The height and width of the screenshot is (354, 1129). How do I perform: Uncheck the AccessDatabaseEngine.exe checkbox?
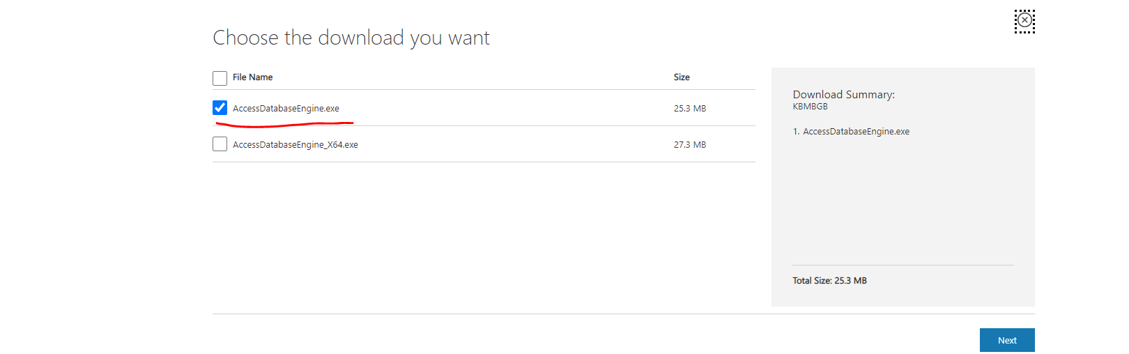220,108
